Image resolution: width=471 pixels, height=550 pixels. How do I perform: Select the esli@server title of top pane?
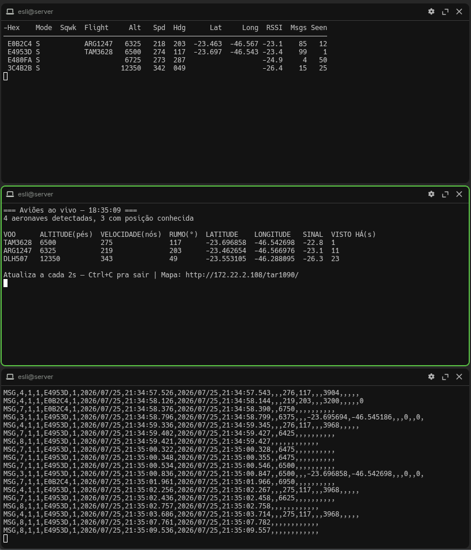coord(35,12)
